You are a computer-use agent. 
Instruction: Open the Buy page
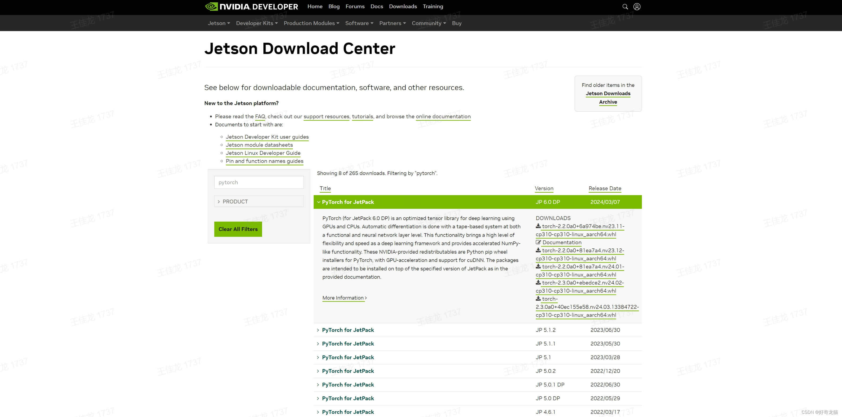click(x=457, y=23)
